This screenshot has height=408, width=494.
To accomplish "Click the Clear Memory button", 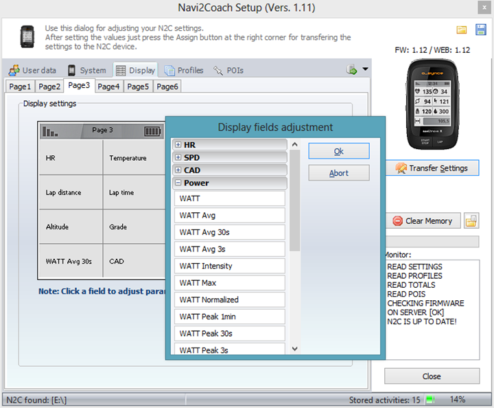I will tap(423, 220).
